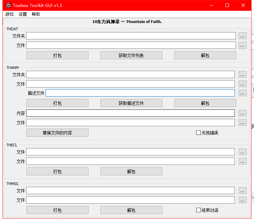The width and height of the screenshot is (254, 221).
Task: Browse first THECL 文件 via ... button
Action: click(x=243, y=152)
